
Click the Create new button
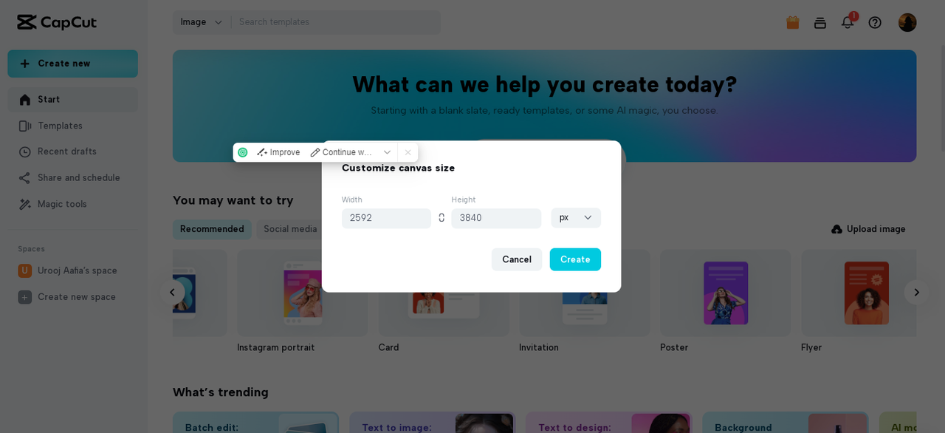pos(72,64)
